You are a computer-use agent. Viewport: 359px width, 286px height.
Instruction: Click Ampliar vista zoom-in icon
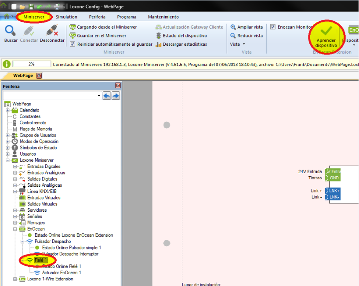(x=233, y=27)
